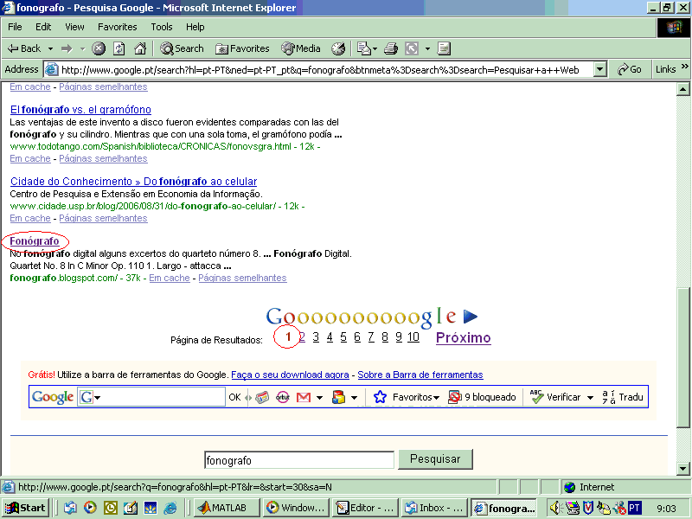
Task: Open the Edit menu
Action: (x=43, y=27)
